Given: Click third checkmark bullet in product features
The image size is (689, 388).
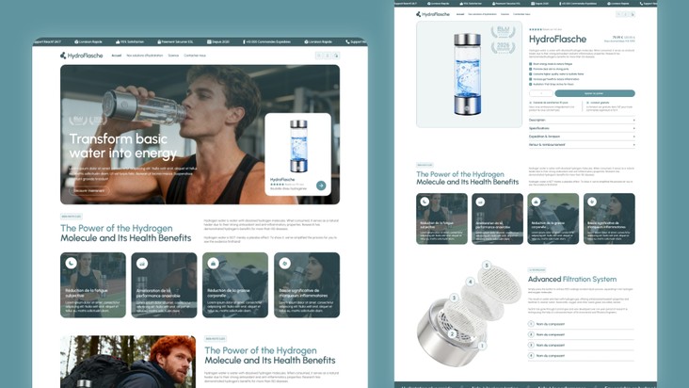Looking at the screenshot, I should [530, 74].
